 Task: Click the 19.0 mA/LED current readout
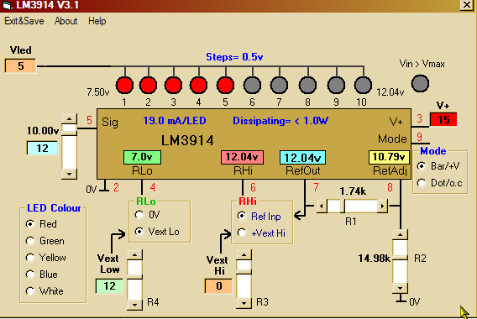[x=175, y=121]
